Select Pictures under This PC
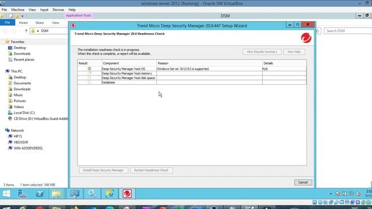 (20, 101)
